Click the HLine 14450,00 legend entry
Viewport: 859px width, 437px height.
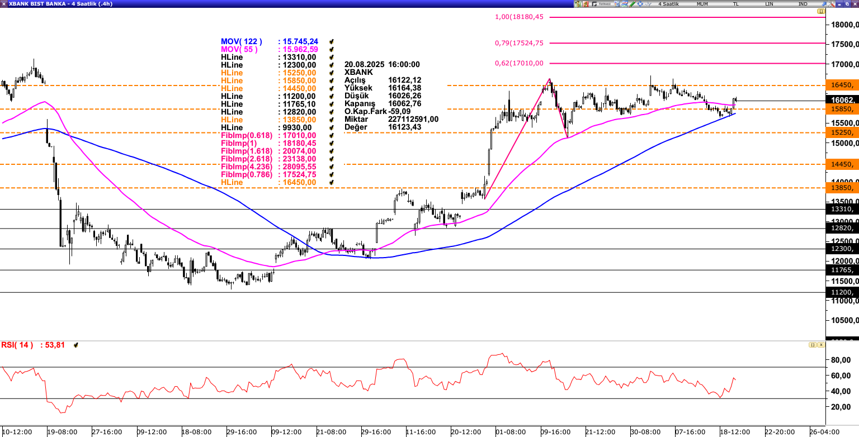coord(268,89)
